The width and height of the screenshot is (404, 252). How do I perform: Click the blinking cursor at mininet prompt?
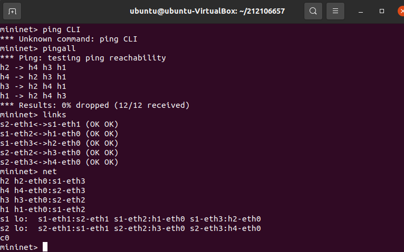[x=45, y=247]
